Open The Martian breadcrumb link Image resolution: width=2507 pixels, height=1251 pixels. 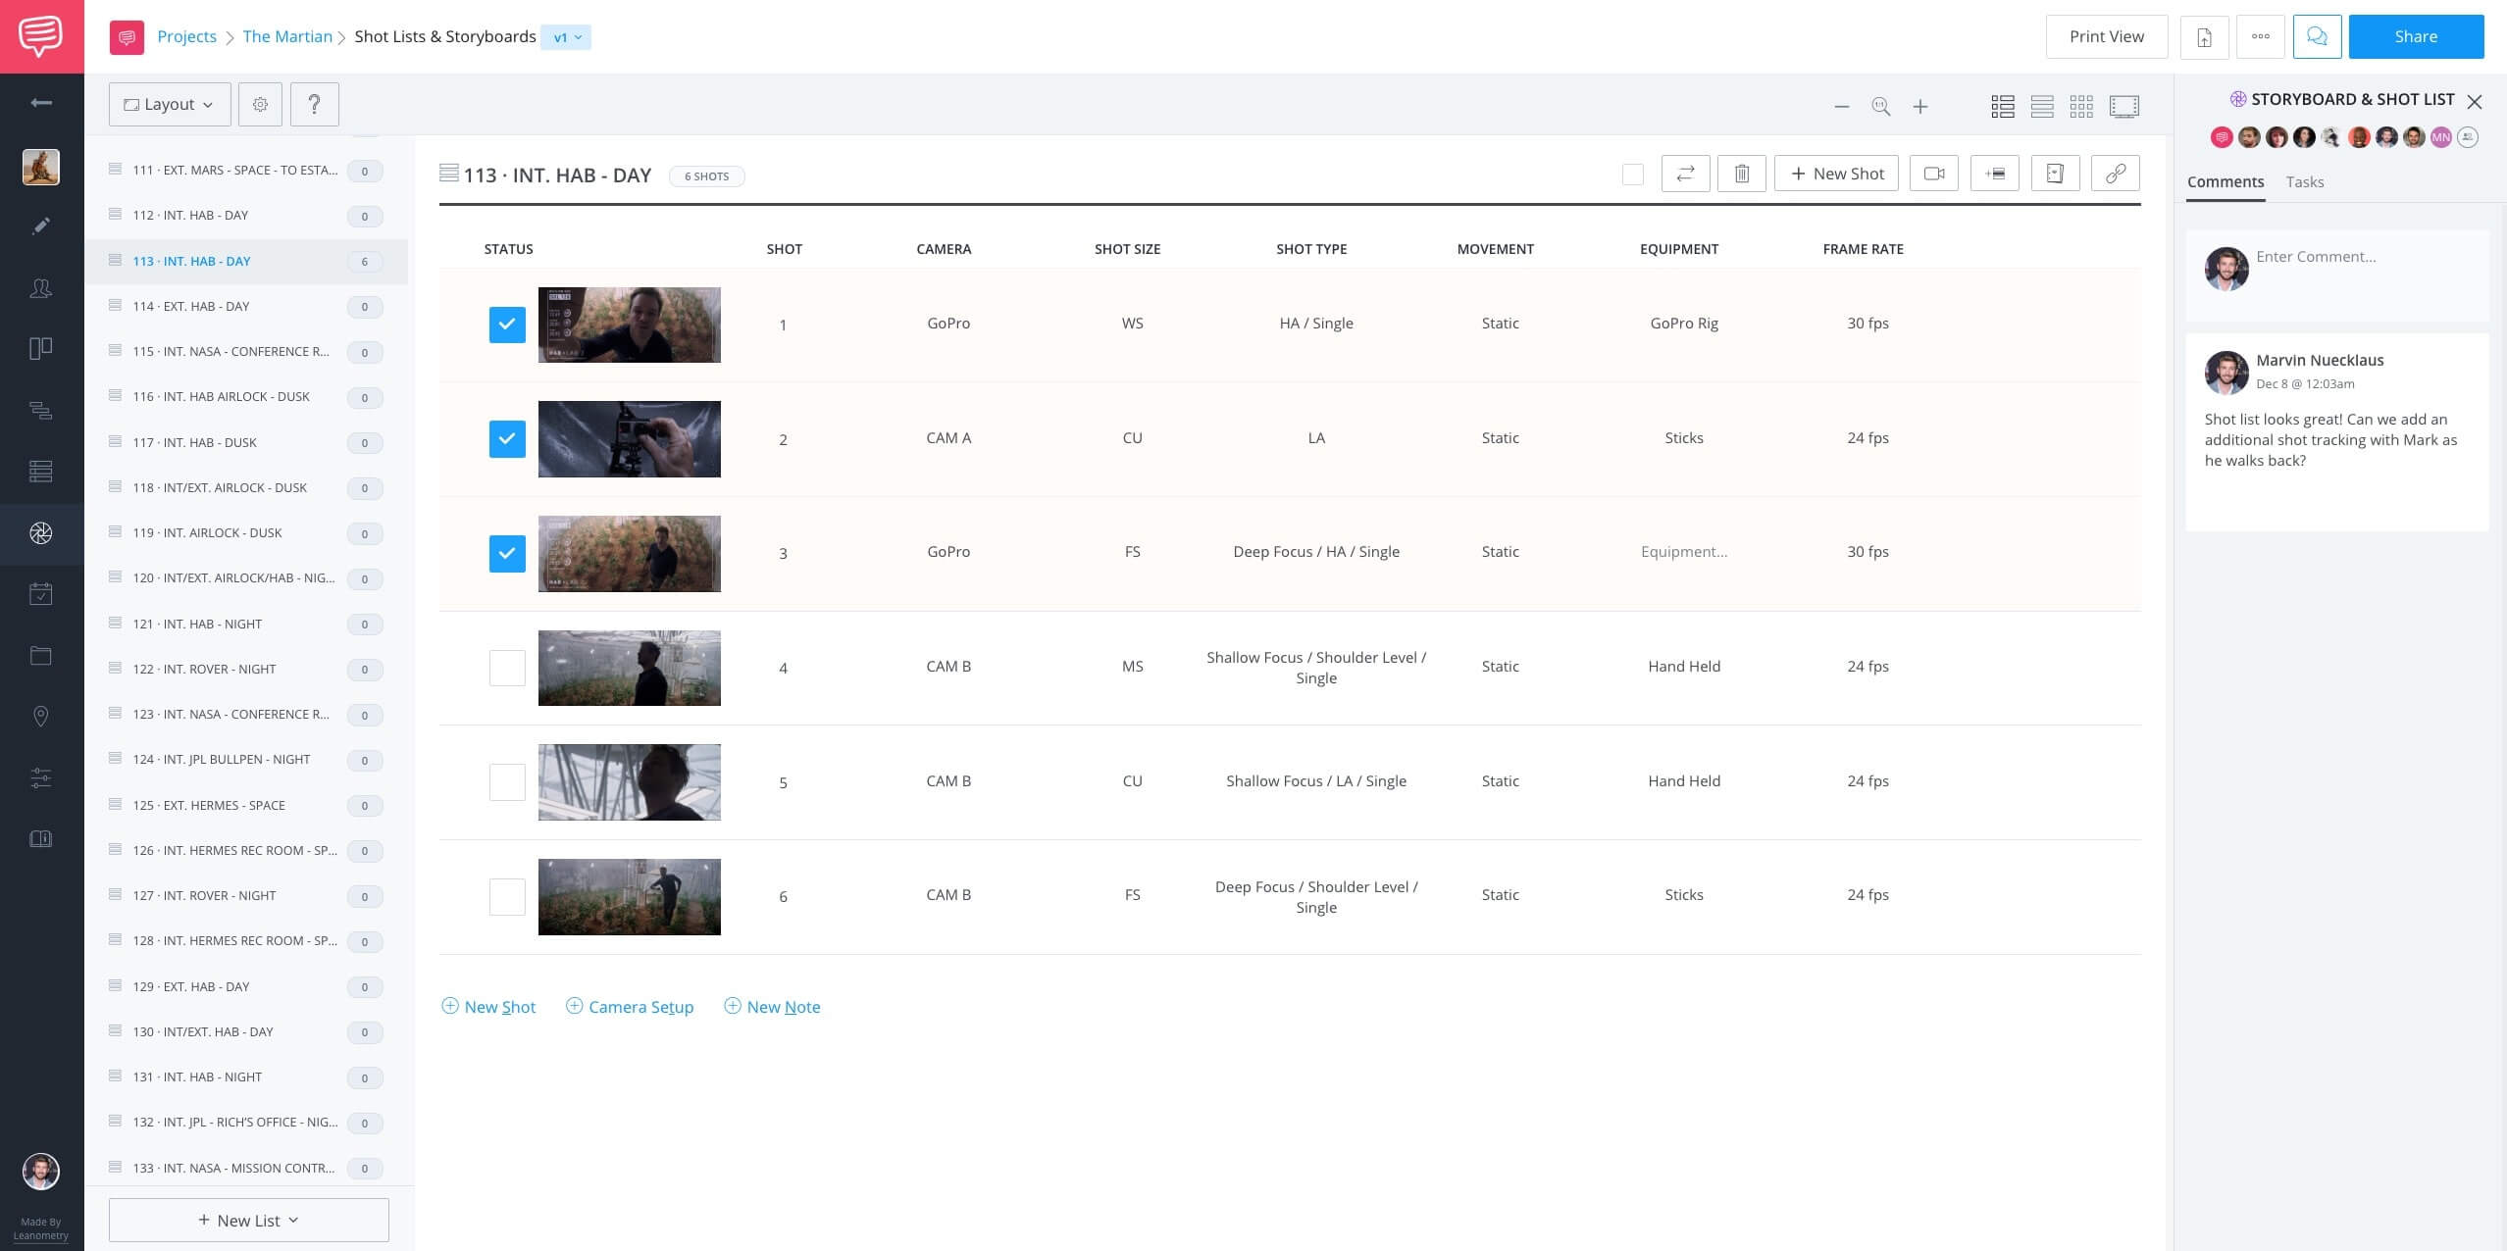(x=287, y=36)
